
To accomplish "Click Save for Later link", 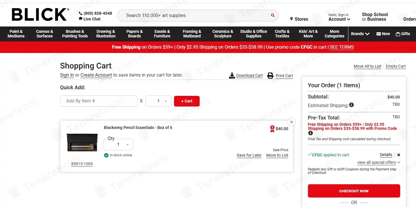I will [249, 155].
